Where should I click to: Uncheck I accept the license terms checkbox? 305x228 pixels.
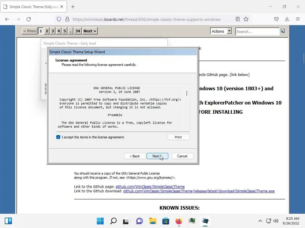click(x=58, y=137)
